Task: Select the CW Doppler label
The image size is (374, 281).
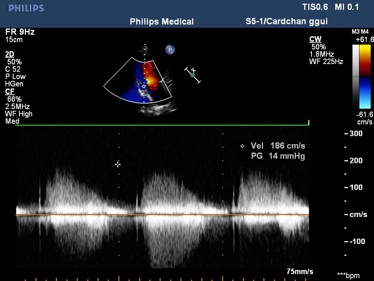Action: point(315,40)
